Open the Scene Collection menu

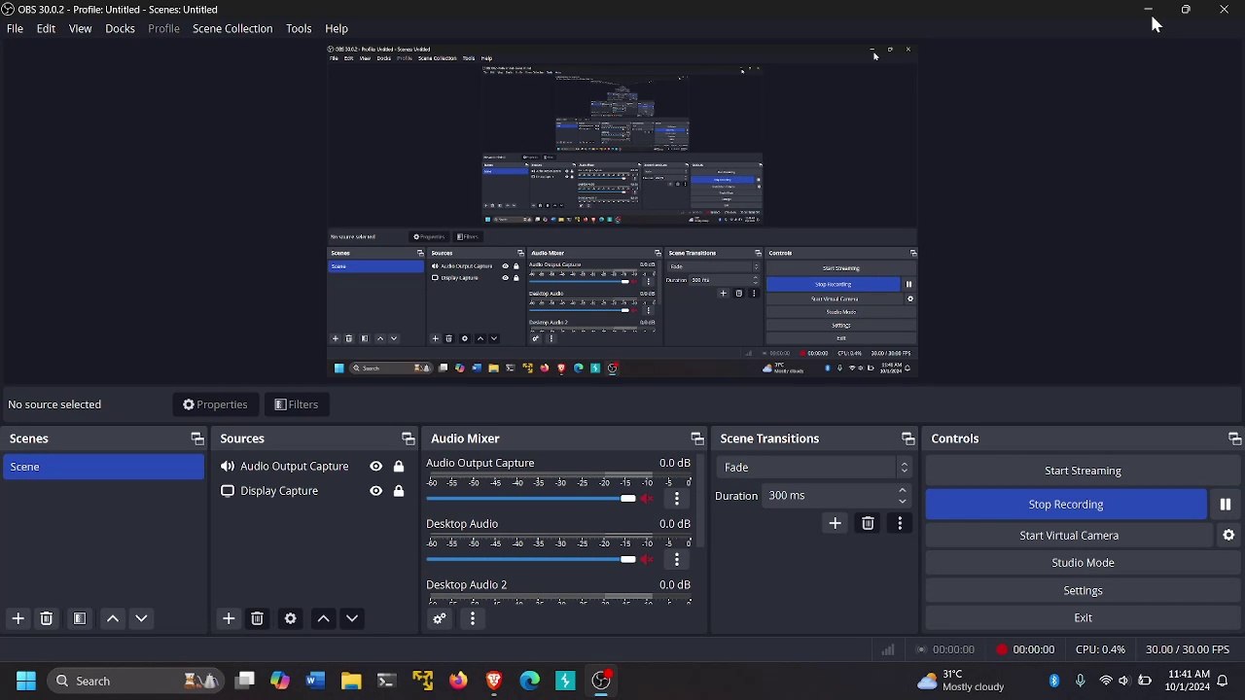coord(232,29)
